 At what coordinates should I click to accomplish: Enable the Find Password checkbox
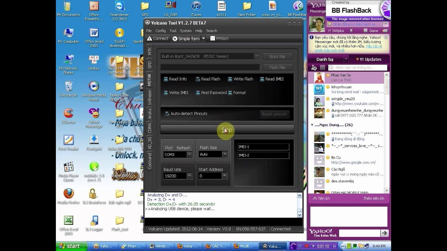(x=198, y=93)
